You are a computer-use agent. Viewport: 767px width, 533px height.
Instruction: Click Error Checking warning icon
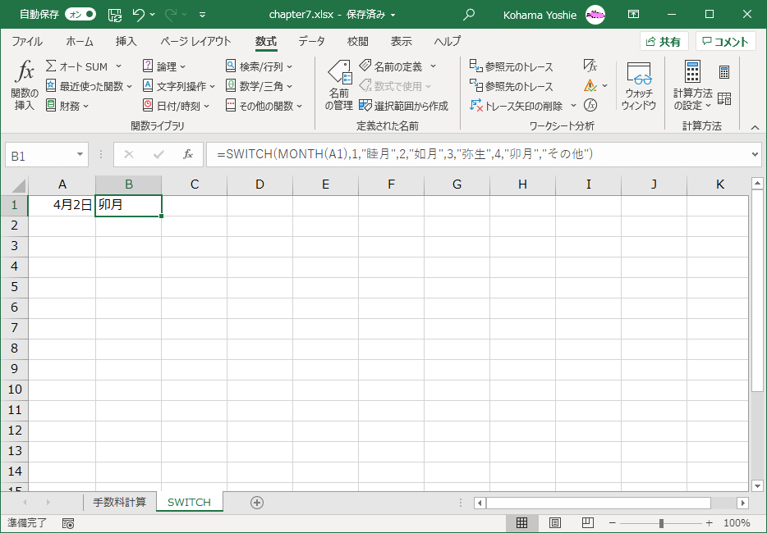pos(590,85)
